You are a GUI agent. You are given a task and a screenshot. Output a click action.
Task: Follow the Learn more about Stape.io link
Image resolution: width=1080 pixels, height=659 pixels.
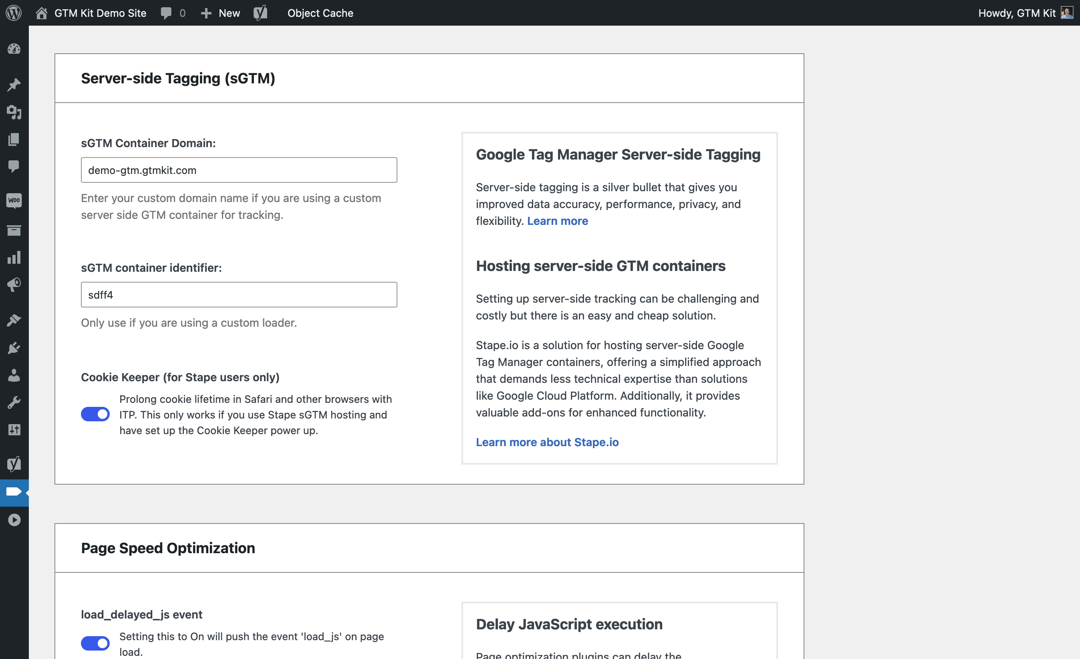coord(548,442)
